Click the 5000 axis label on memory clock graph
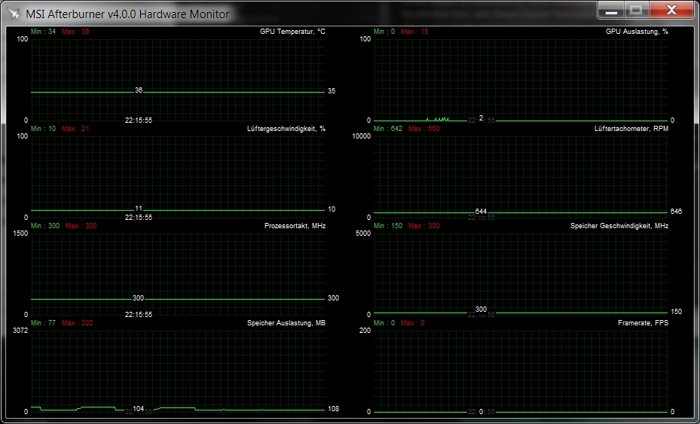The height and width of the screenshot is (424, 700). pyautogui.click(x=363, y=233)
